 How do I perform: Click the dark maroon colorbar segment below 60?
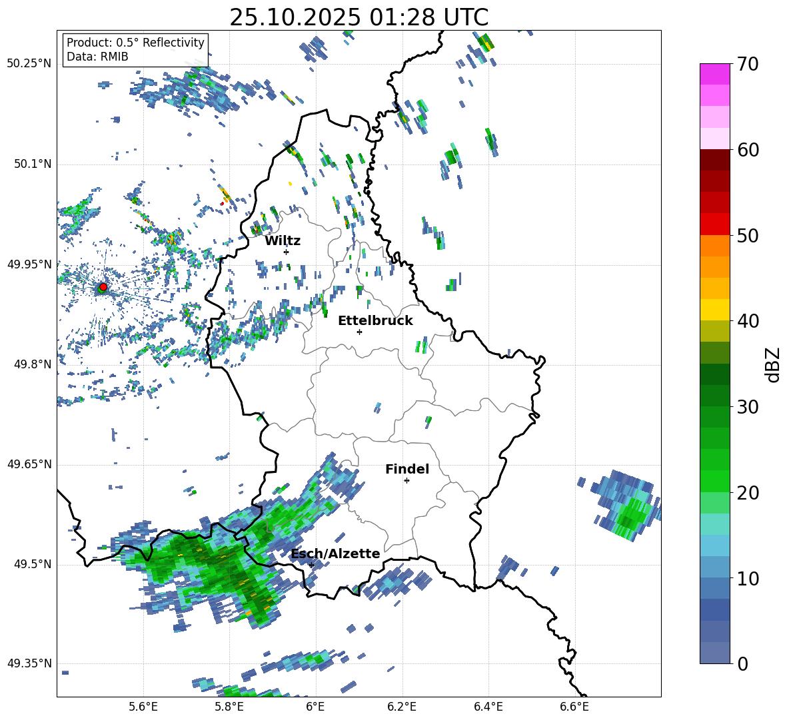714,160
